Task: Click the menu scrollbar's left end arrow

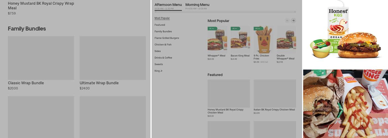Action: (x=156, y=12)
